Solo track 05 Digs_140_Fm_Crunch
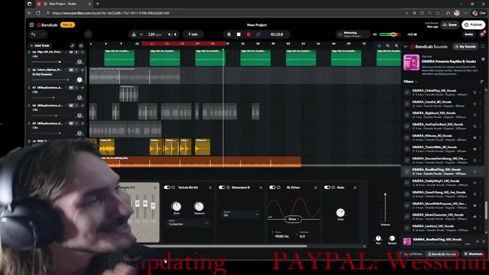This screenshot has height=275, width=489. point(76,52)
